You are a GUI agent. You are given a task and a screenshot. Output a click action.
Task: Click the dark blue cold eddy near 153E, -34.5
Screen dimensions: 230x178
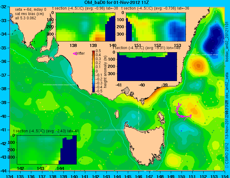click(213, 40)
